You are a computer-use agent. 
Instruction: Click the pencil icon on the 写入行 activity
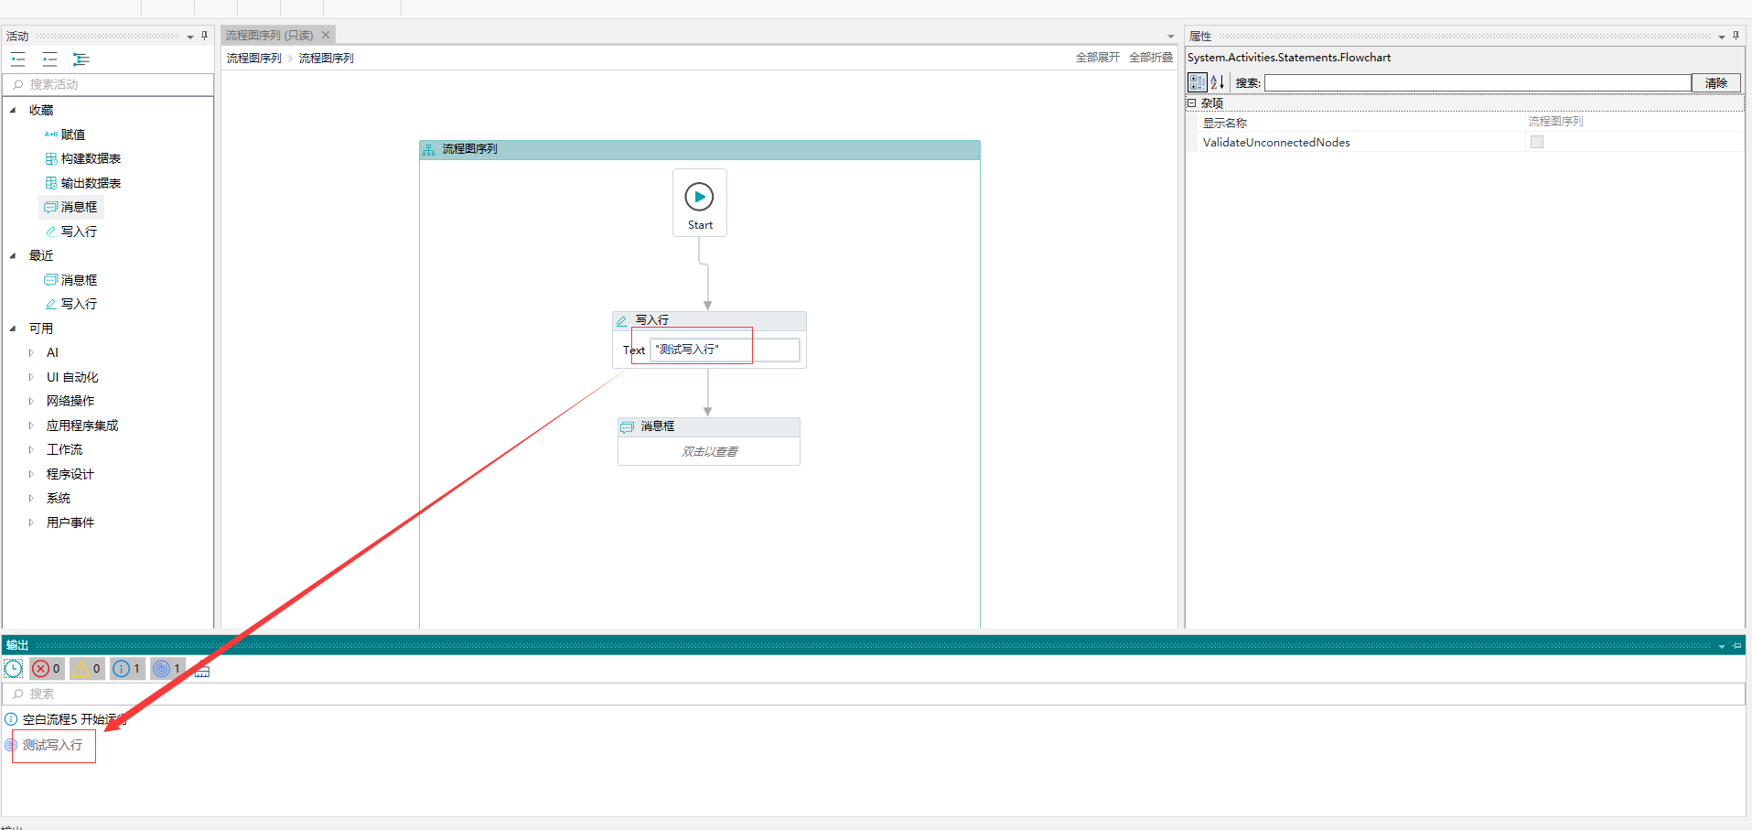[622, 320]
